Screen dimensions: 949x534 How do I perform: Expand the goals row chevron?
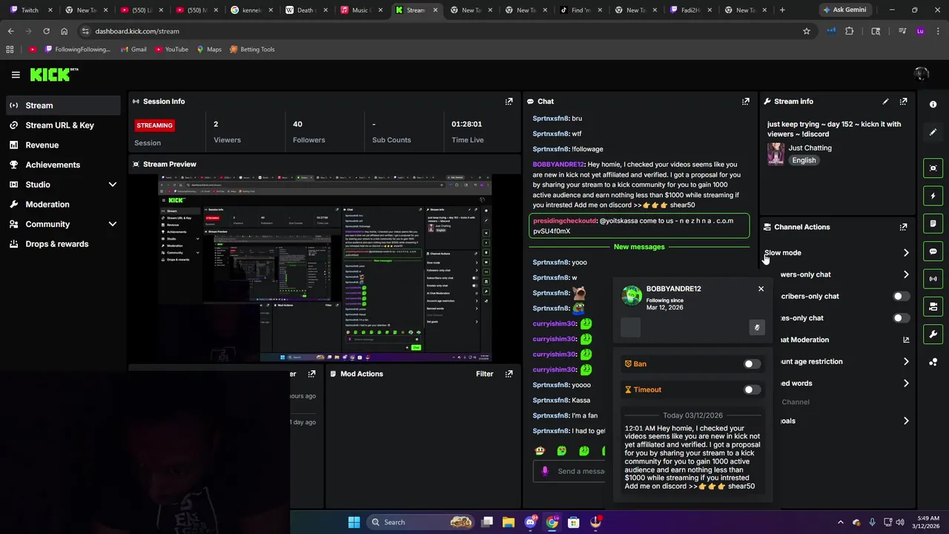coord(906,421)
